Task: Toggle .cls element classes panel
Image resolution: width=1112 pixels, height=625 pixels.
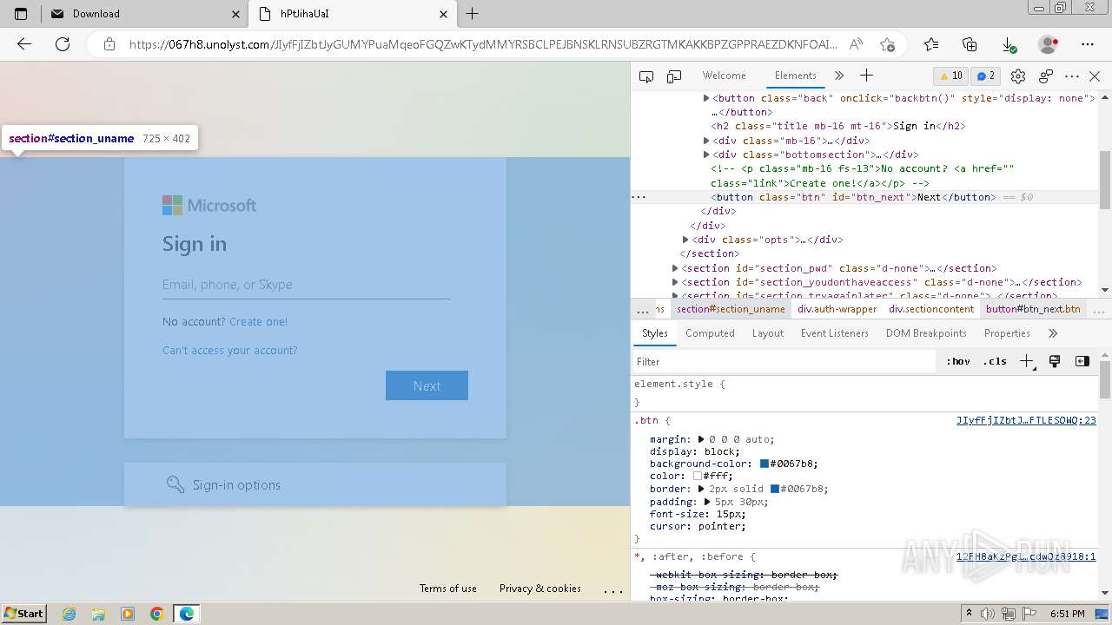Action: [995, 362]
